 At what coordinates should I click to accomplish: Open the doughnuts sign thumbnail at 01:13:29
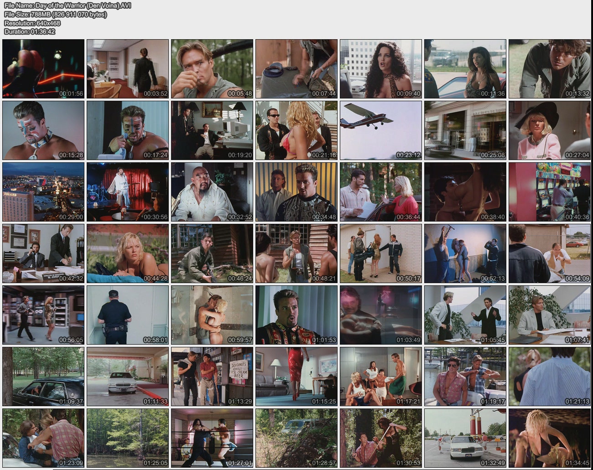[x=212, y=377]
